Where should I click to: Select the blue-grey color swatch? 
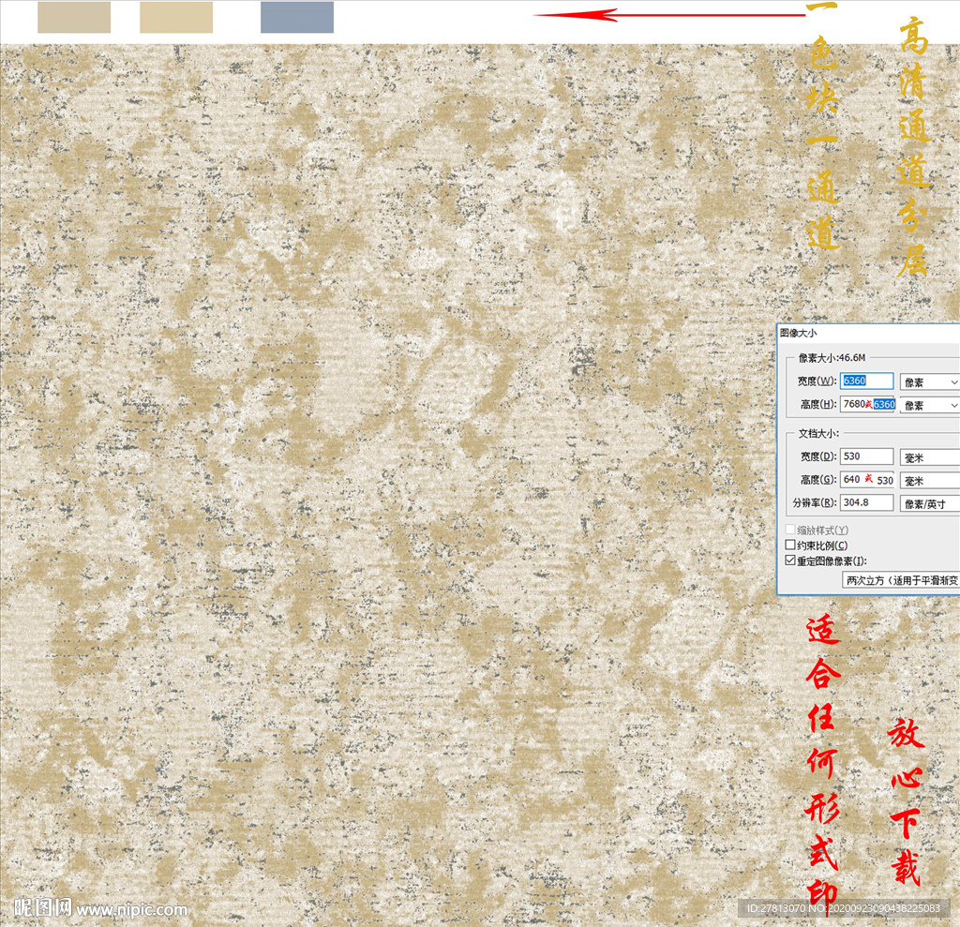[x=297, y=17]
